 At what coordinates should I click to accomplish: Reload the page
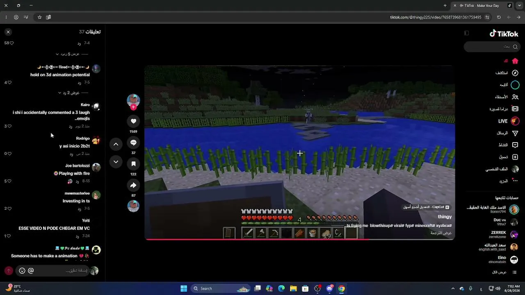499,17
